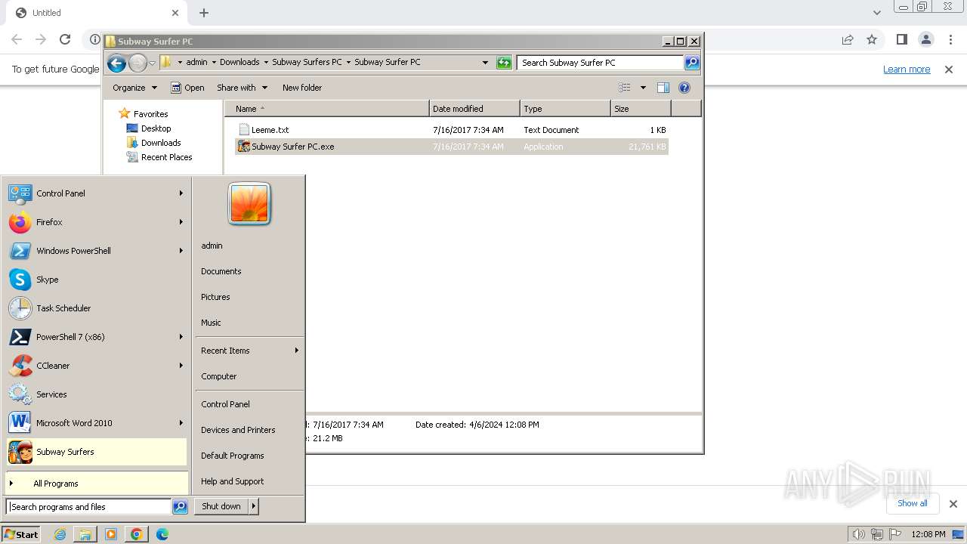Viewport: 967px width, 544px height.
Task: Expand the Control Panel submenu arrow
Action: coord(181,193)
